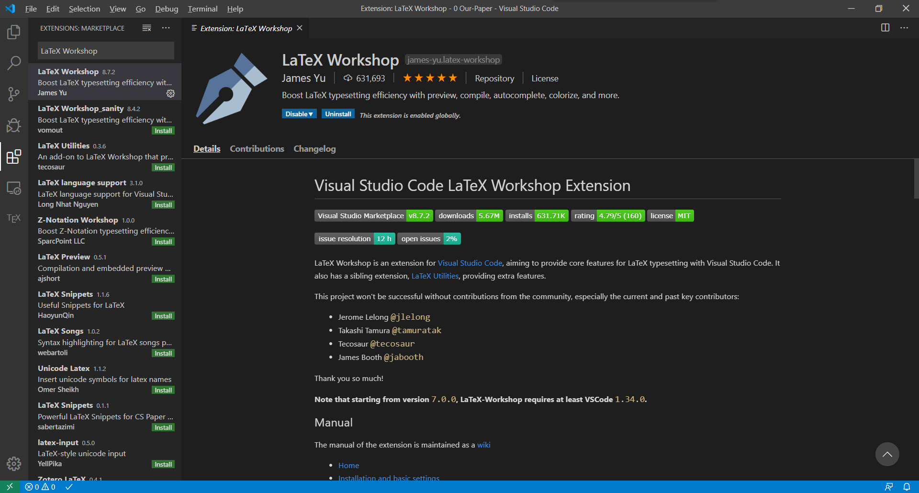Install the LaTeX Utilities extension

pyautogui.click(x=163, y=168)
